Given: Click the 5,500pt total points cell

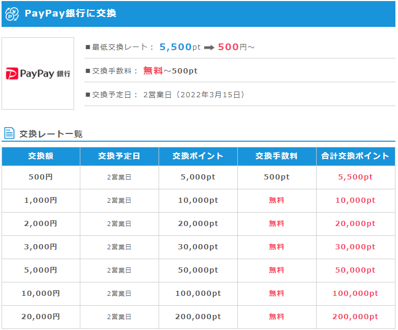Looking at the screenshot, I should click(356, 177).
